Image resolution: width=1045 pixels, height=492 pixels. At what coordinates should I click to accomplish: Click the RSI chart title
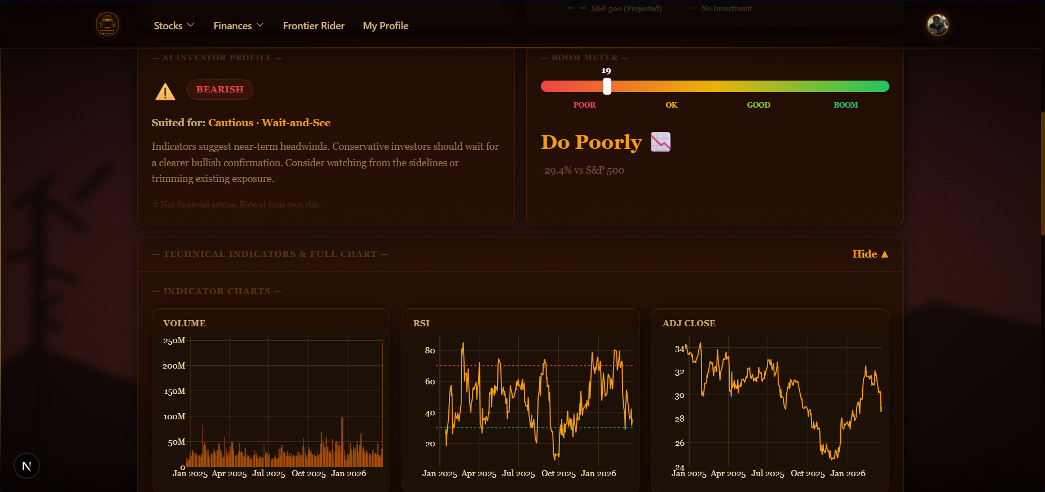(x=421, y=323)
